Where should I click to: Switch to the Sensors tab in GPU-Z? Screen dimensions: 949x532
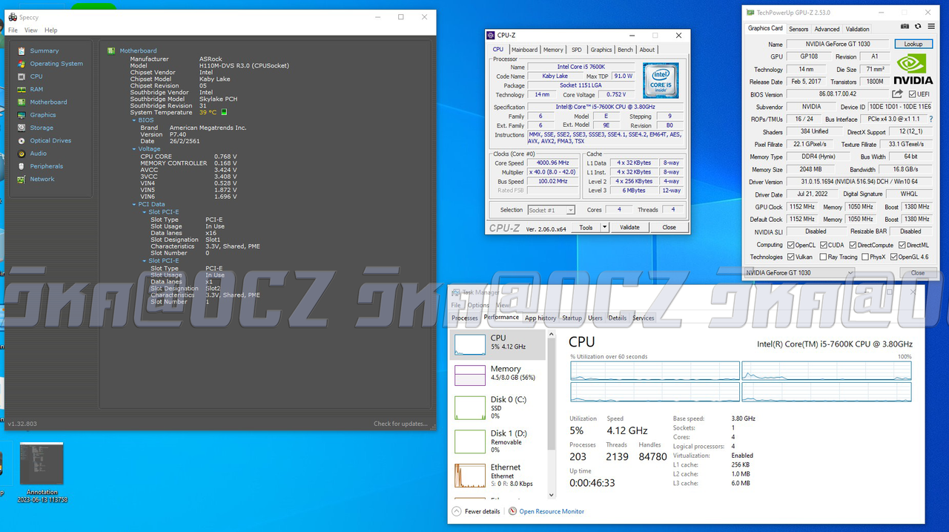[798, 29]
